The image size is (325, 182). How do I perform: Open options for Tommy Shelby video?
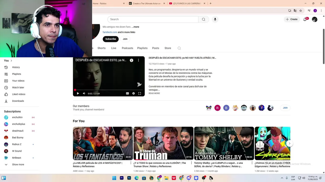(252, 163)
